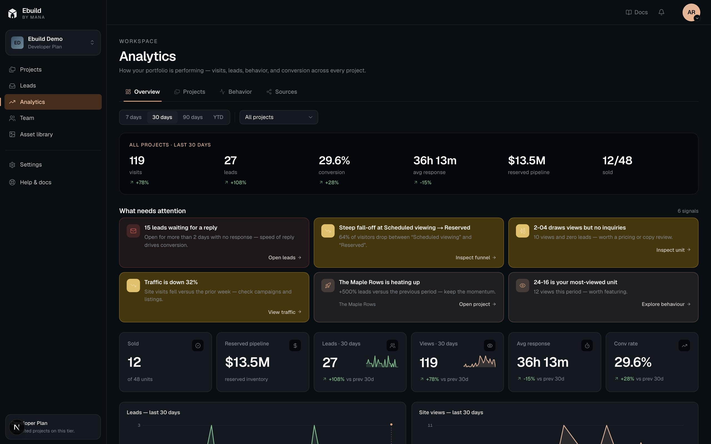Click icon on Traffic is down card

133,286
